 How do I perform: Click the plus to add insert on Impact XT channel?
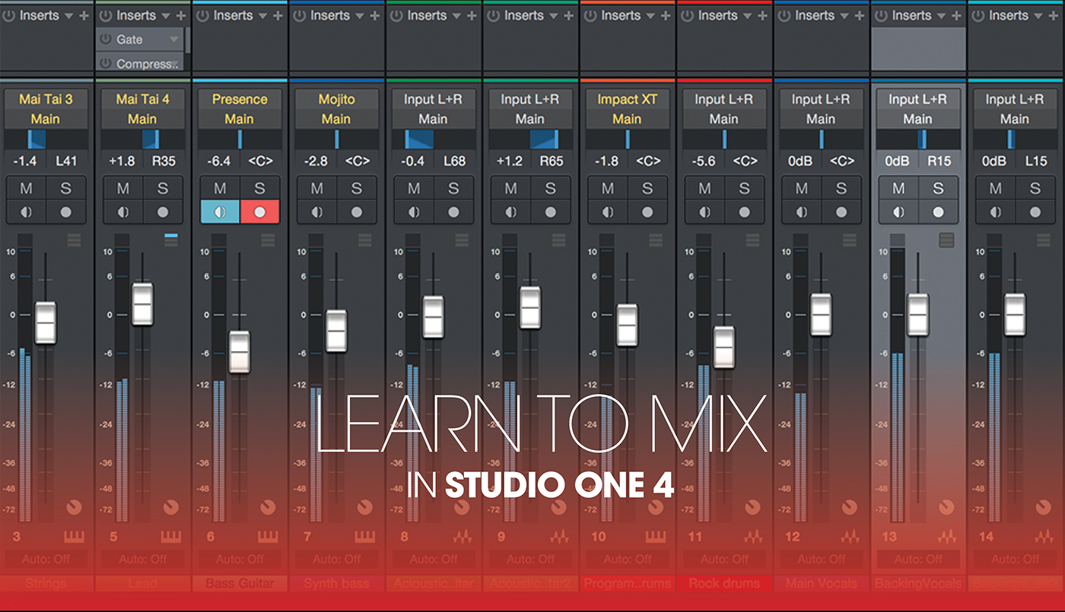tap(666, 15)
